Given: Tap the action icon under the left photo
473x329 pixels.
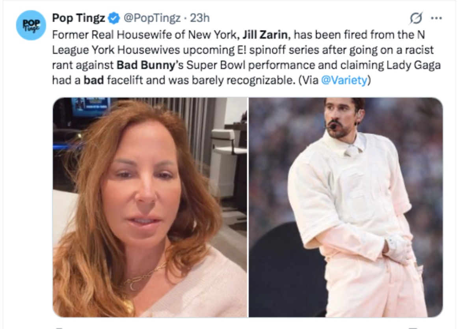Looking at the screenshot, I should (58, 327).
